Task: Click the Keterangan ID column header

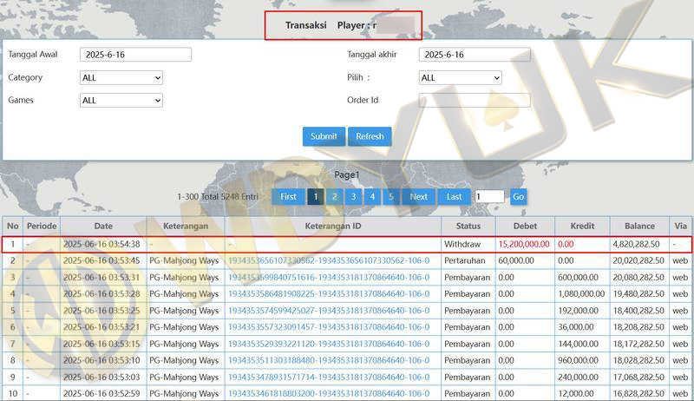Action: (x=333, y=226)
